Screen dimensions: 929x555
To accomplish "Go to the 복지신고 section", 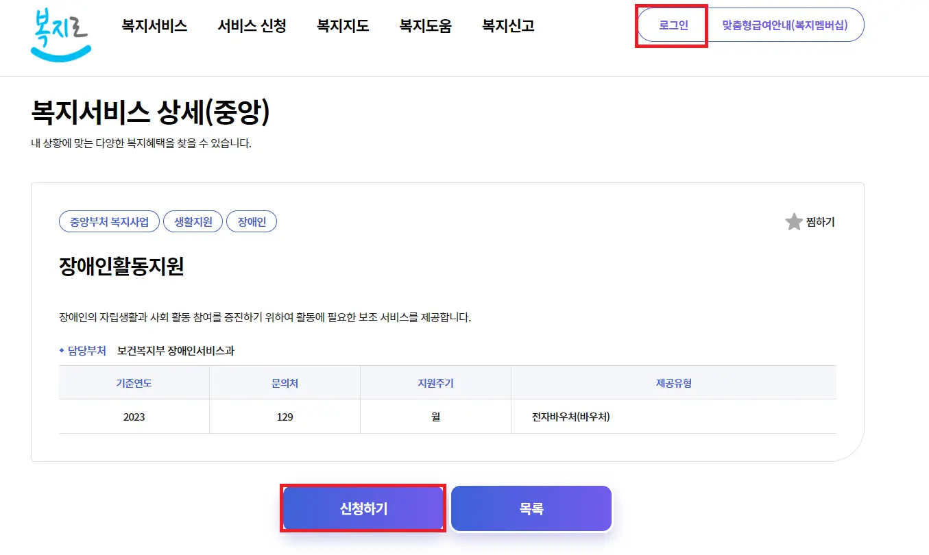I will [x=507, y=25].
